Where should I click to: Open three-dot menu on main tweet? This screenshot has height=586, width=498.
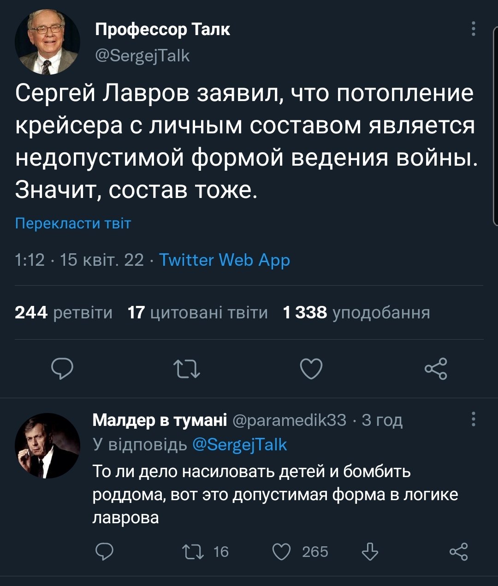[x=474, y=29]
